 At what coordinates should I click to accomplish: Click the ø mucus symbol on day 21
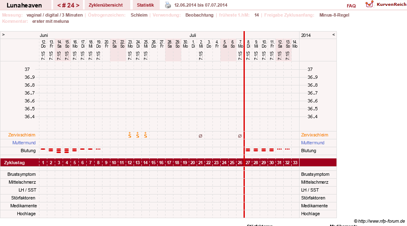tap(200, 136)
